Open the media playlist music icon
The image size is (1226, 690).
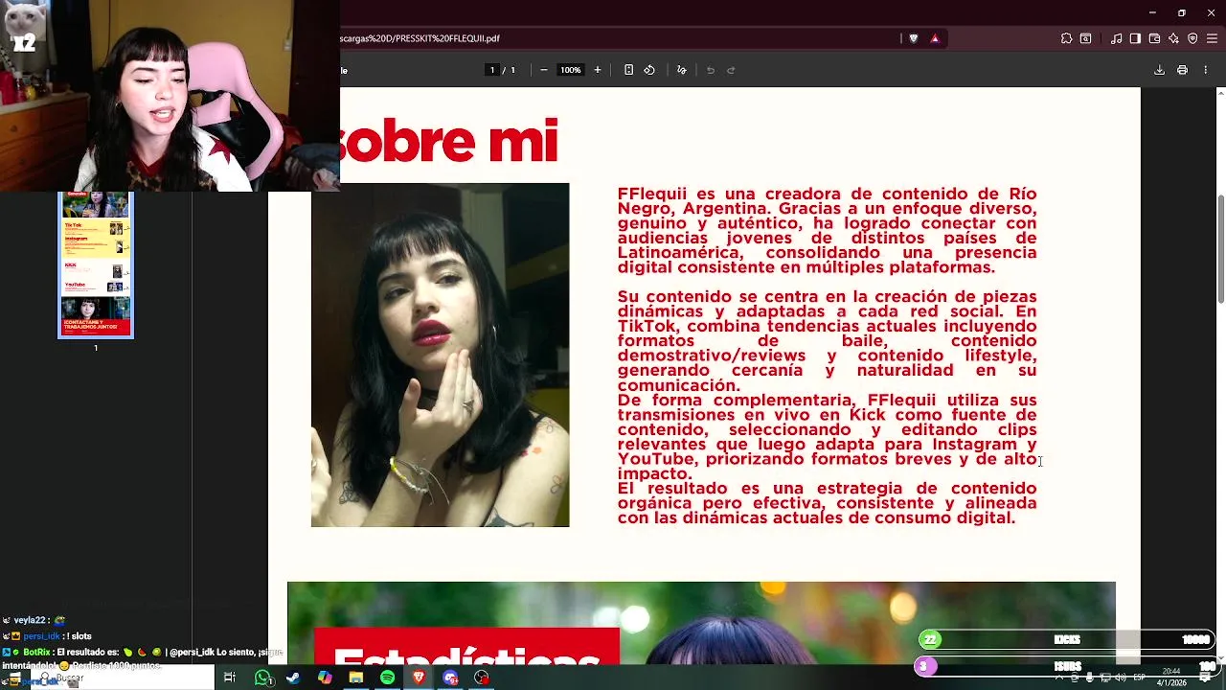click(x=1116, y=38)
